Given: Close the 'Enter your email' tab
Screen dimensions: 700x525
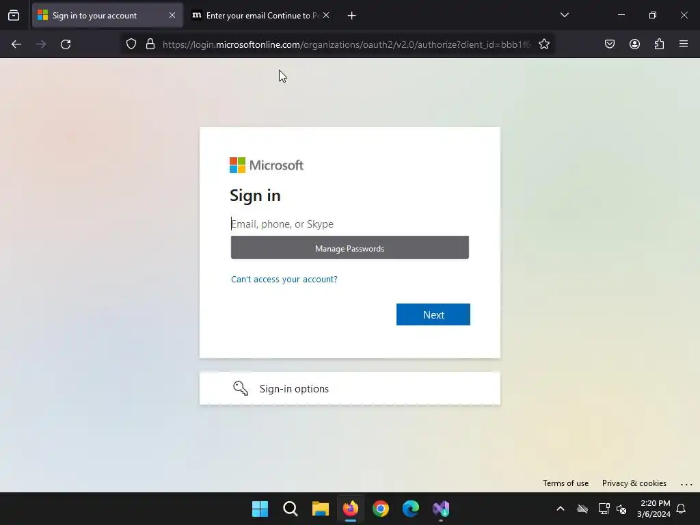Looking at the screenshot, I should pos(326,15).
